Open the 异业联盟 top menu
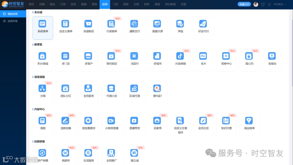 pyautogui.click(x=170, y=4)
